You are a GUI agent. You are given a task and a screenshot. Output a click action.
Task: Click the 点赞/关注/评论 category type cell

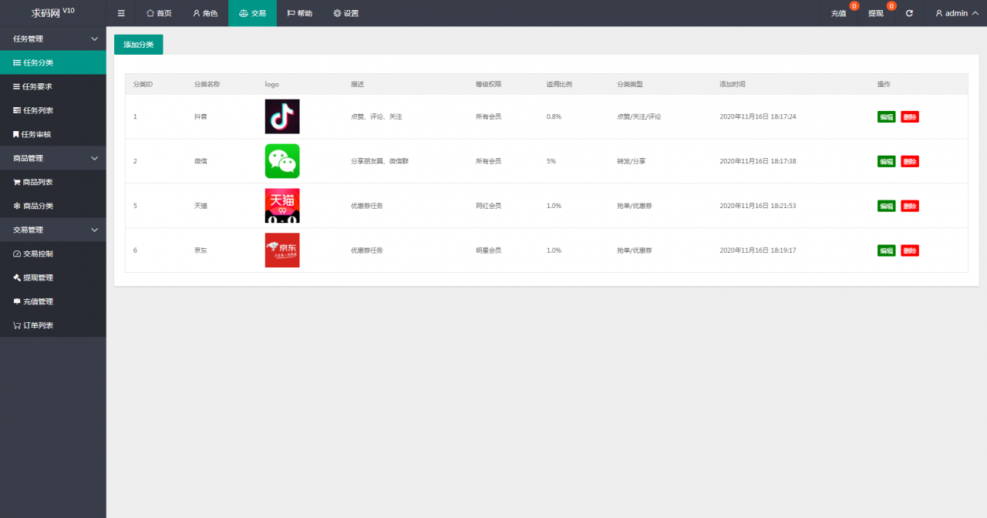tap(639, 116)
